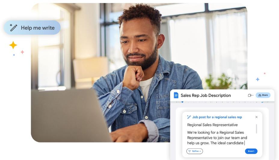Click the large yellow sparkle star
279x160 pixels.
(x=13, y=45)
